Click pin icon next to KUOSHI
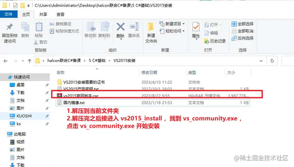 [47, 116]
